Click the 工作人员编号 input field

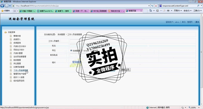(85, 41)
